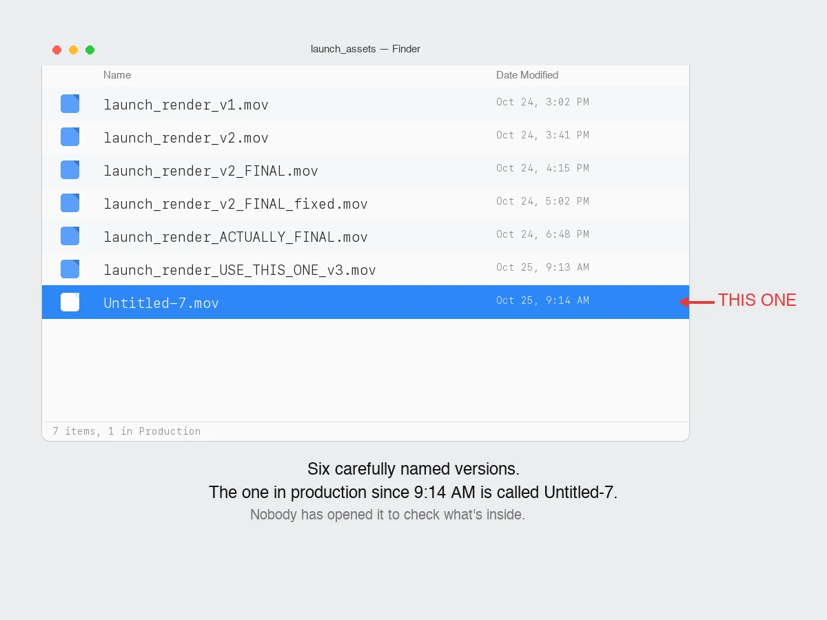The width and height of the screenshot is (827, 620).
Task: Click the file icon for launch_render_v2_FINAL_fixed.mov
Action: pyautogui.click(x=70, y=203)
